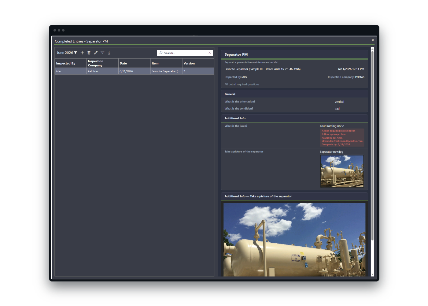
Task: Click What is the issue? question
Action: [236, 126]
